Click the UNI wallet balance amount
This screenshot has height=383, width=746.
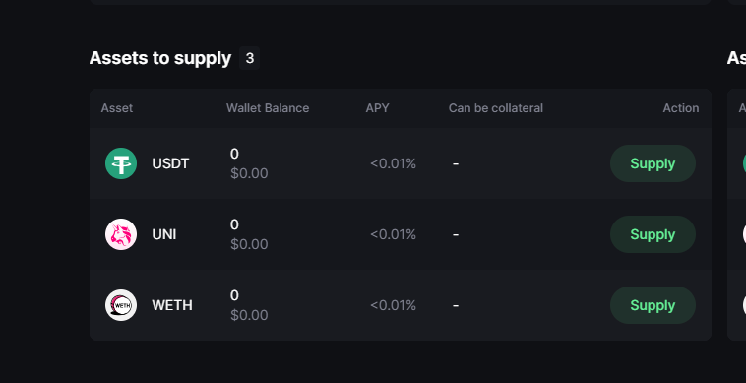234,224
